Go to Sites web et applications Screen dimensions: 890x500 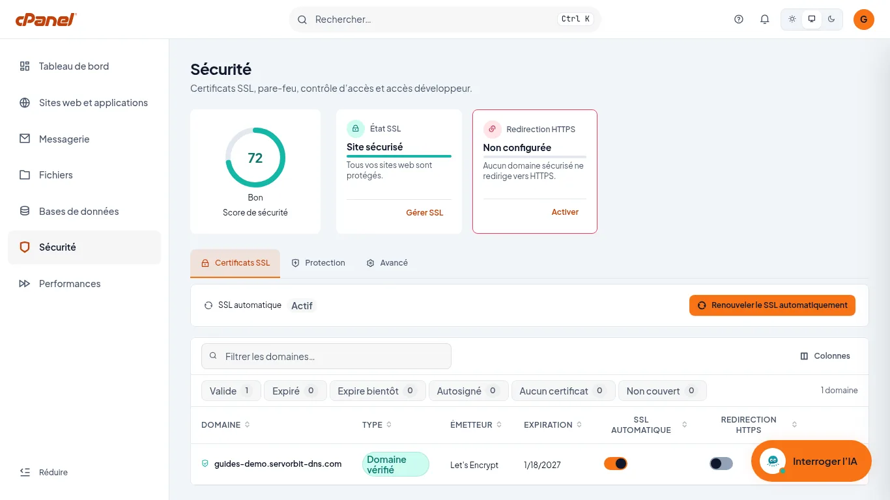84,103
